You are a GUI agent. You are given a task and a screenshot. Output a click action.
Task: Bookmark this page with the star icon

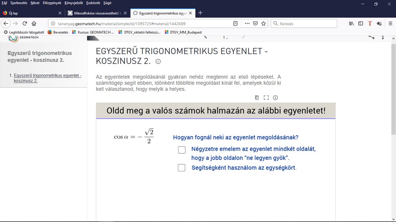coord(264,23)
